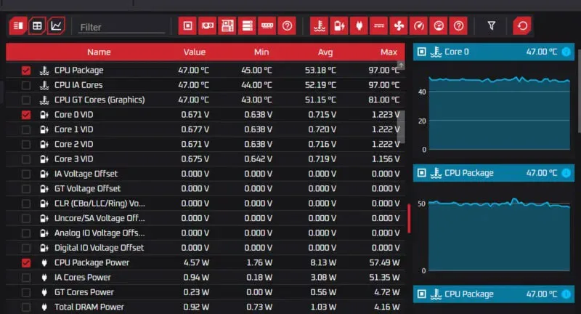Uncheck the Core 0 VID checkbox
Viewport: 581px width, 314px height.
pos(26,115)
